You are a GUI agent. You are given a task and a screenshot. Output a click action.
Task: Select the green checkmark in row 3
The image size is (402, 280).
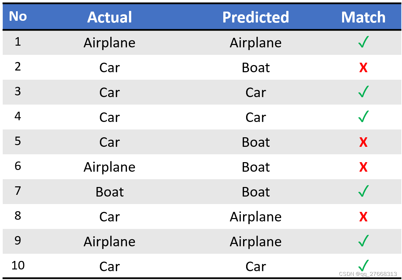364,92
